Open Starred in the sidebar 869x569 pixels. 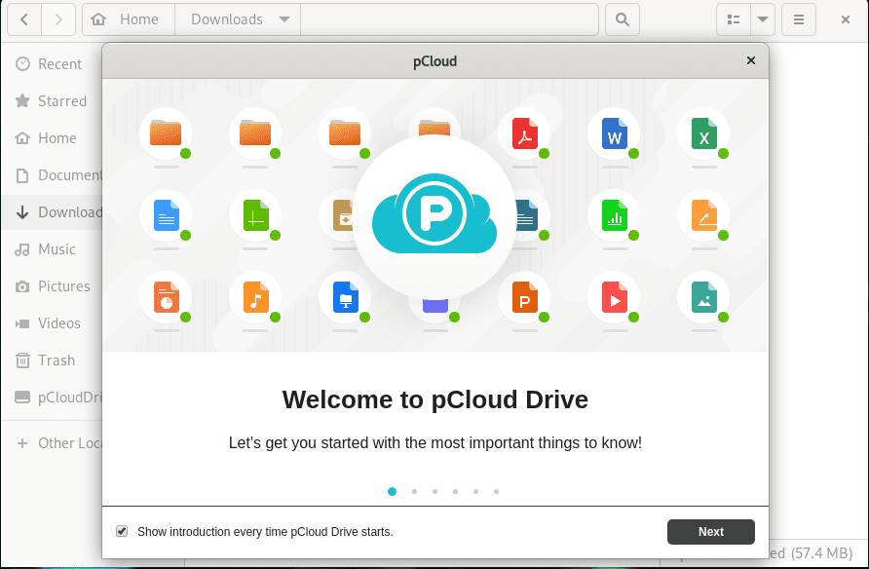click(52, 100)
